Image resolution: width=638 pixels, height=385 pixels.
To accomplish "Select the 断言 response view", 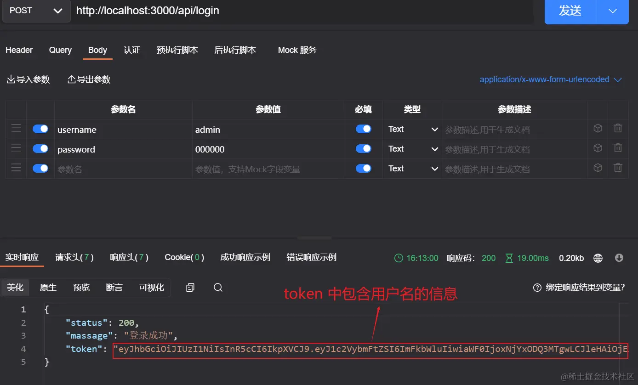I will point(114,288).
